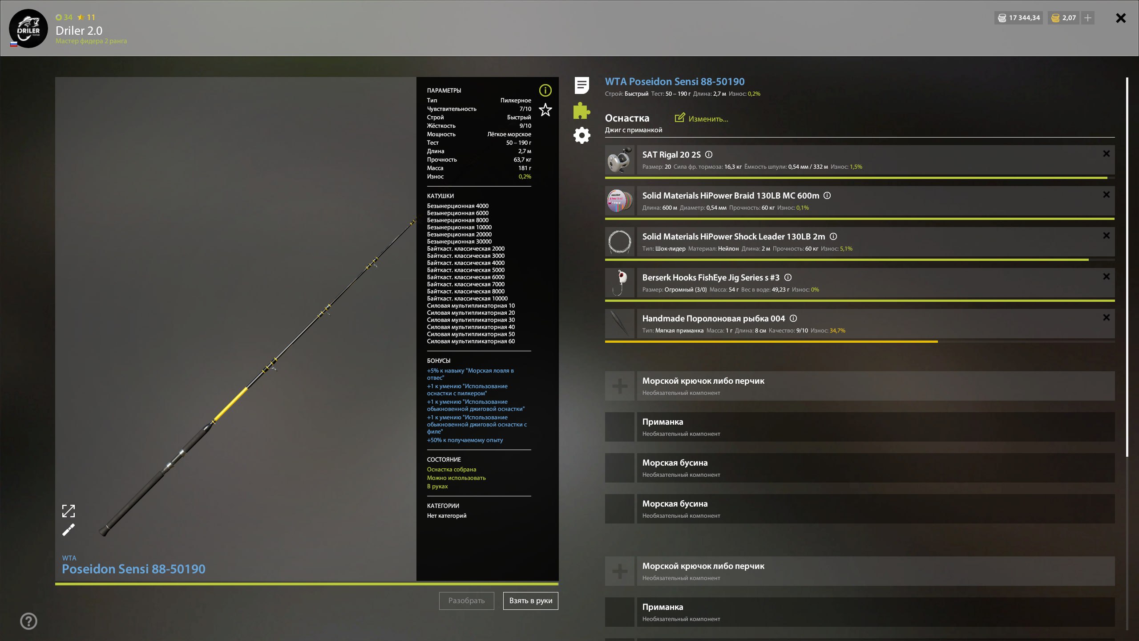Viewport: 1139px width, 641px height.
Task: Select the HiPower Braid line spool thumbnail
Action: coord(619,201)
